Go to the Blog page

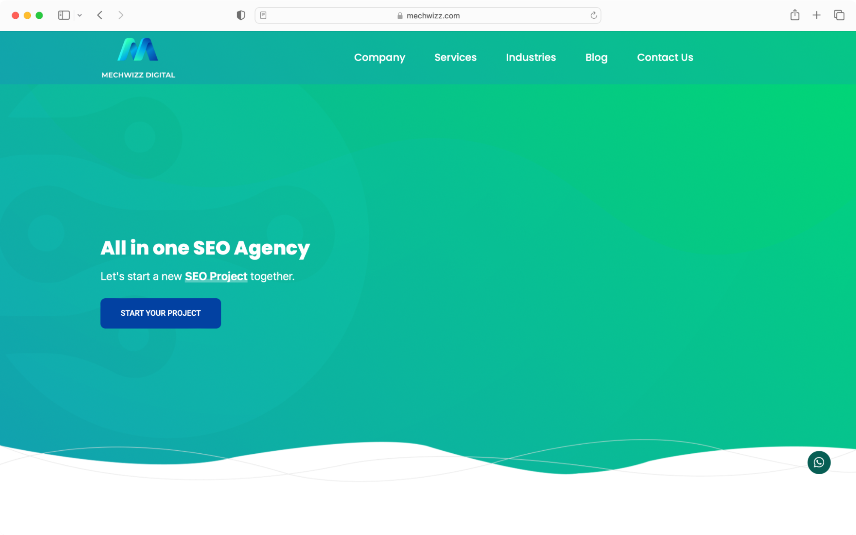click(596, 57)
